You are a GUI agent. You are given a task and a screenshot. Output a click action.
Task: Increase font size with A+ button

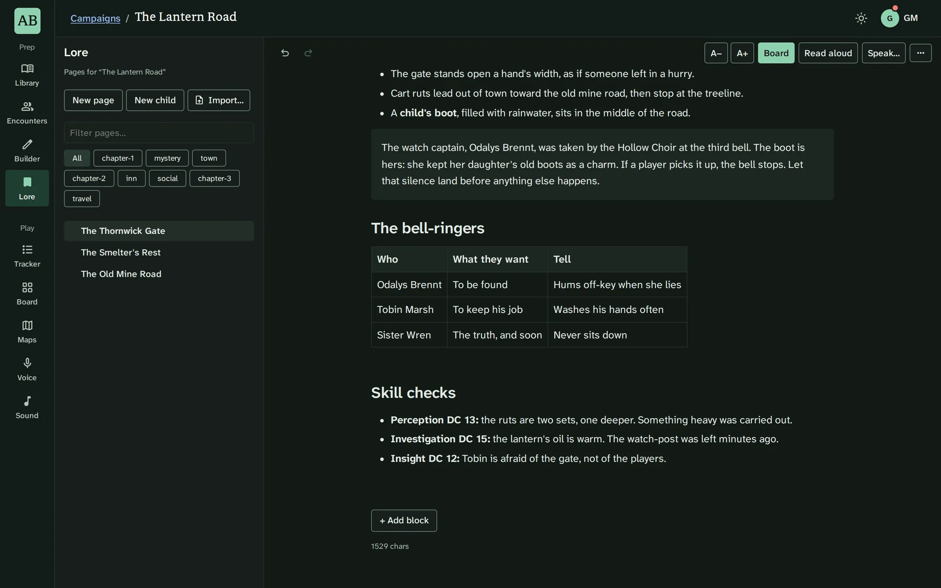(x=742, y=53)
